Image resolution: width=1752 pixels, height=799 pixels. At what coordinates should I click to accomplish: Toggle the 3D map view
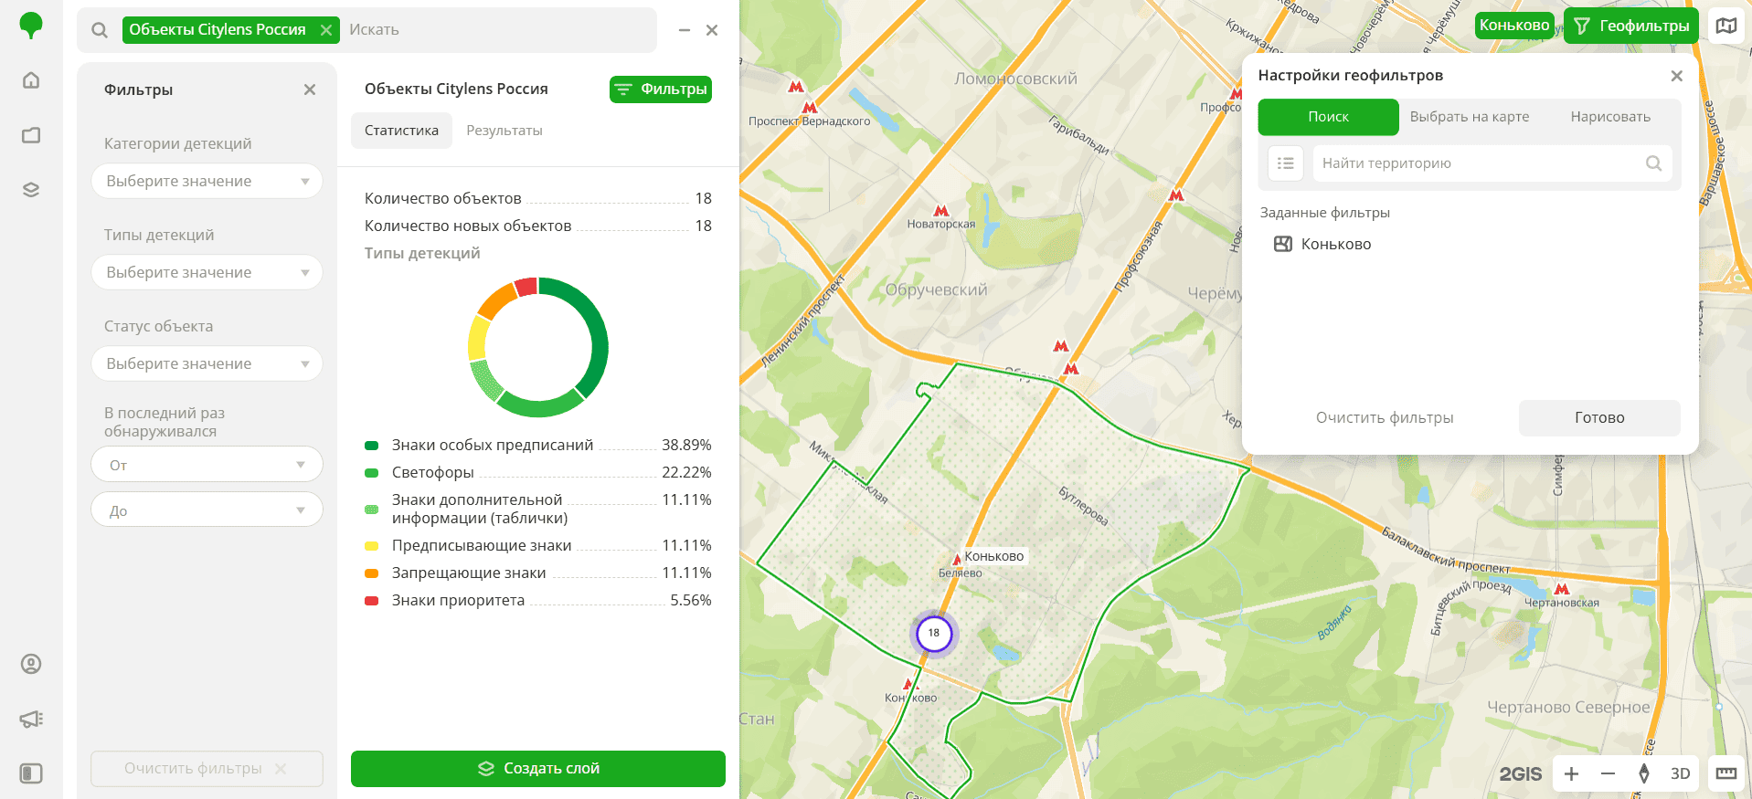(1680, 773)
